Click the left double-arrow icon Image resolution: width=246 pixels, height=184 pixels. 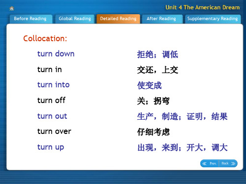(204, 163)
